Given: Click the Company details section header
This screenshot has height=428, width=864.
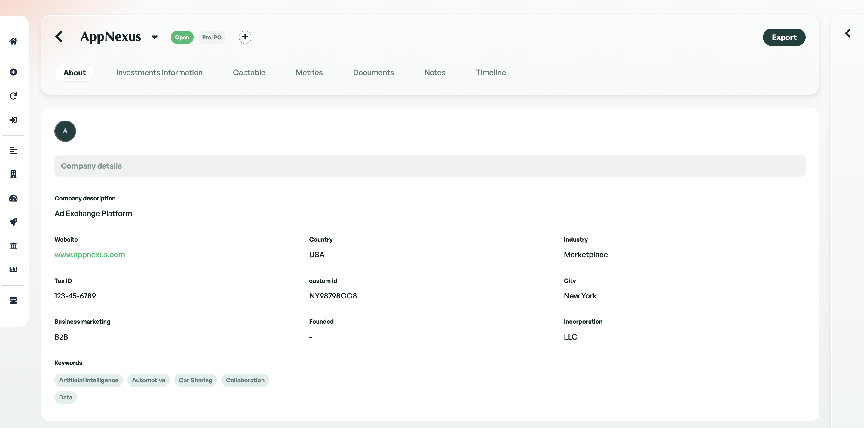Looking at the screenshot, I should 430,166.
